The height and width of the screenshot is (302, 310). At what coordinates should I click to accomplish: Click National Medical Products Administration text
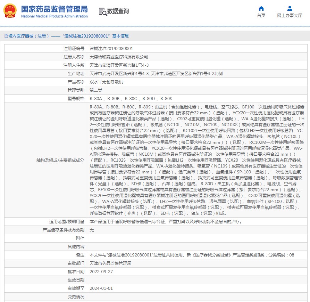point(55,16)
